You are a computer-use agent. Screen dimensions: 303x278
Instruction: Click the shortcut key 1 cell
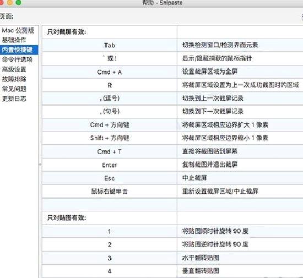click(x=110, y=231)
